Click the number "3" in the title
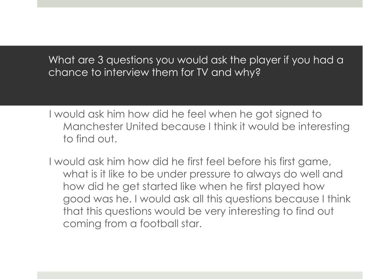Screen dimensions: 372x279 (100, 60)
